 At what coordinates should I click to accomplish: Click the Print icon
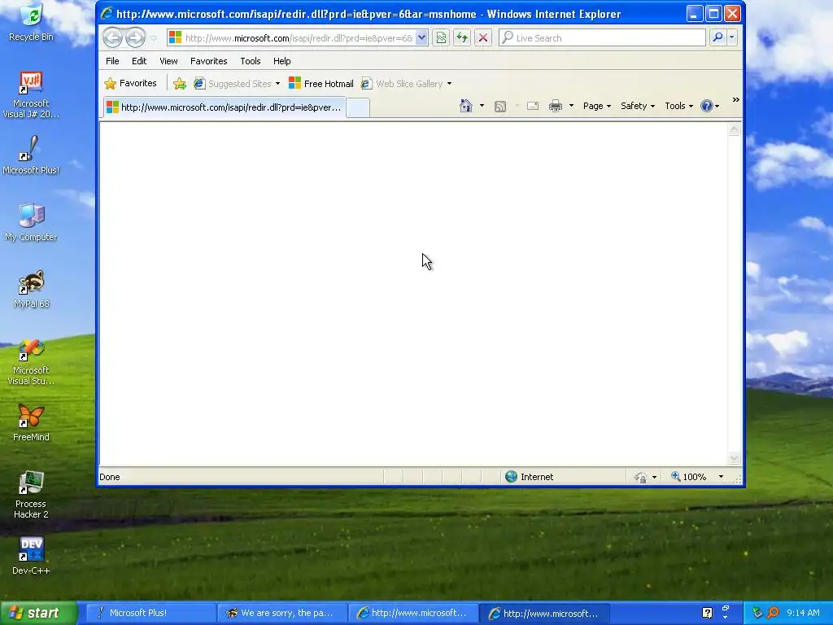click(x=556, y=106)
